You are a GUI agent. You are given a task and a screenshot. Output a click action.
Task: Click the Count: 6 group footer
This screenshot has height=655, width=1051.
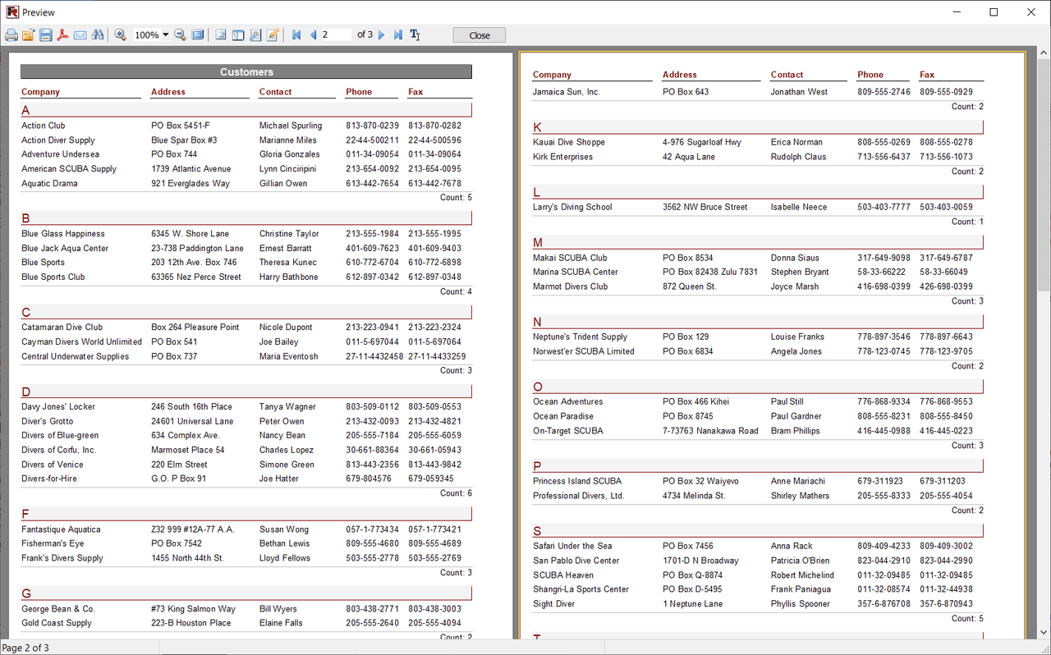coord(456,493)
